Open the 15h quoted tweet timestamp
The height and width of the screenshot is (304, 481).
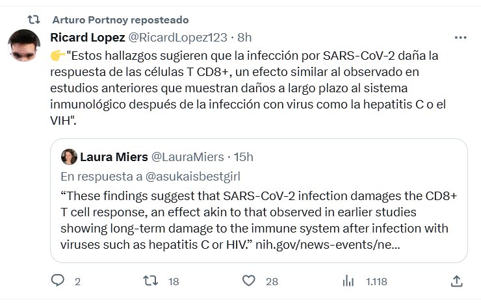click(x=242, y=157)
